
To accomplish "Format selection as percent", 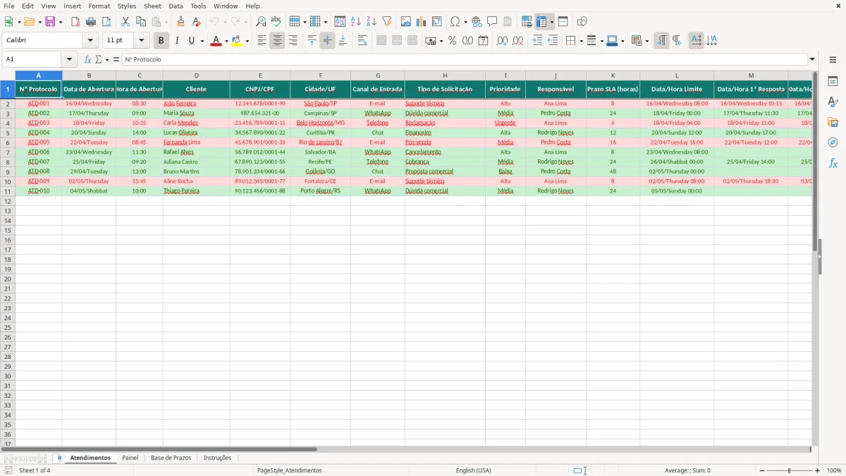I will [452, 41].
